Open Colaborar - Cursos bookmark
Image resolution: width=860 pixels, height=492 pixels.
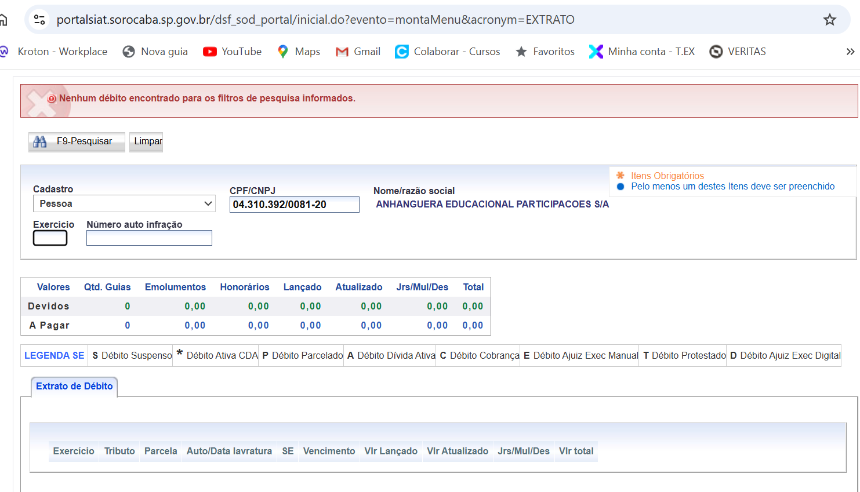(x=448, y=52)
